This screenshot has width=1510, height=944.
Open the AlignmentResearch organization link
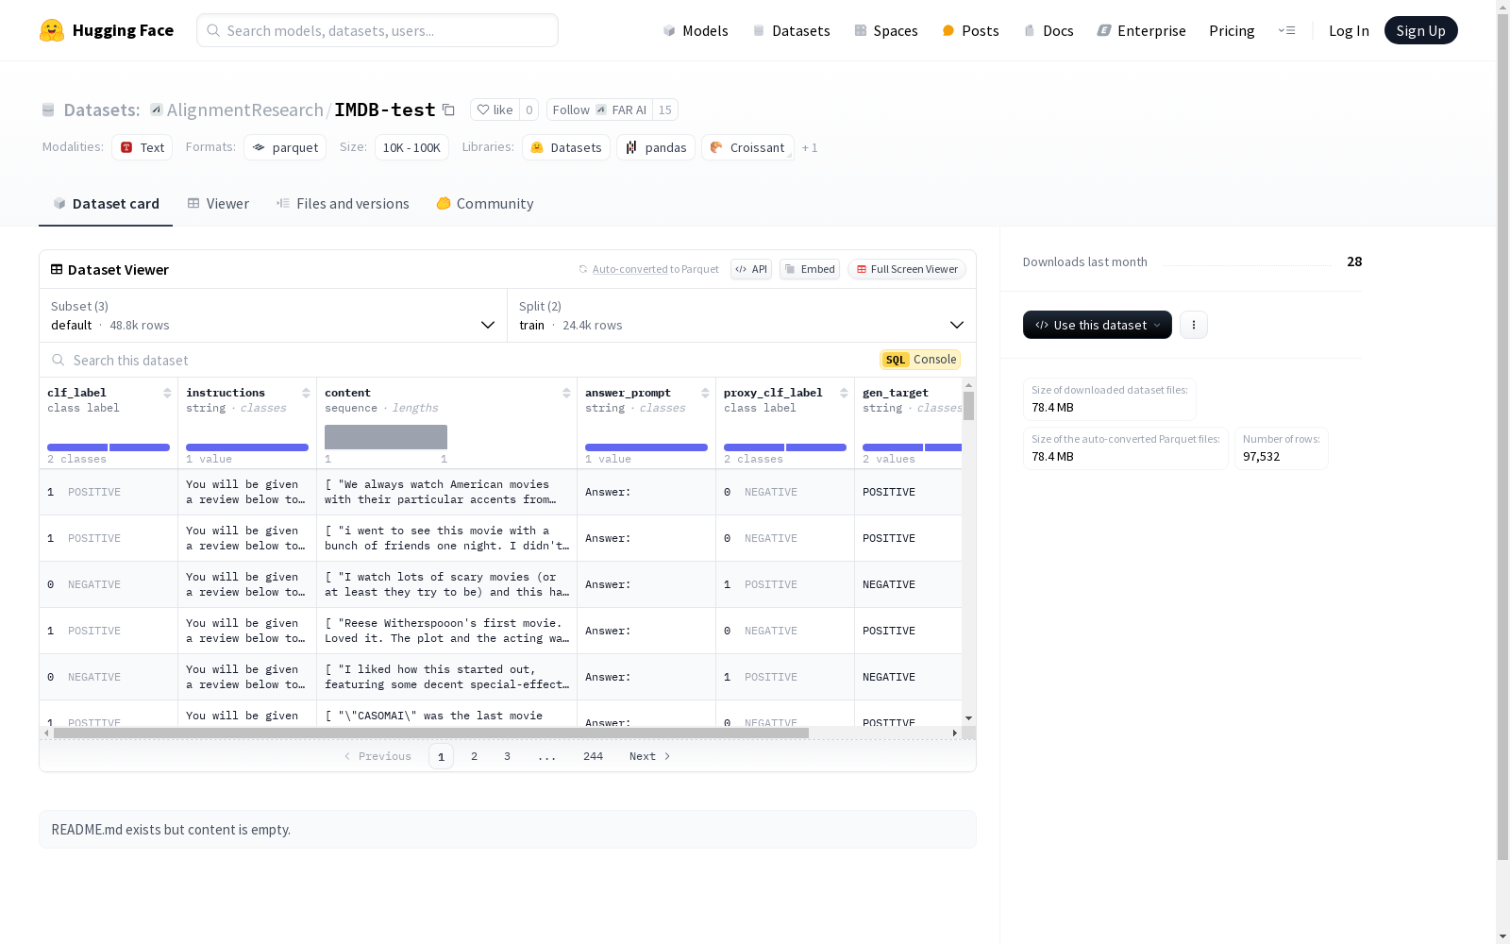tap(245, 110)
